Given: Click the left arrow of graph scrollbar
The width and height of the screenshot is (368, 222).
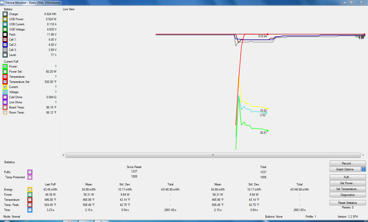Looking at the screenshot, I should point(63,155).
